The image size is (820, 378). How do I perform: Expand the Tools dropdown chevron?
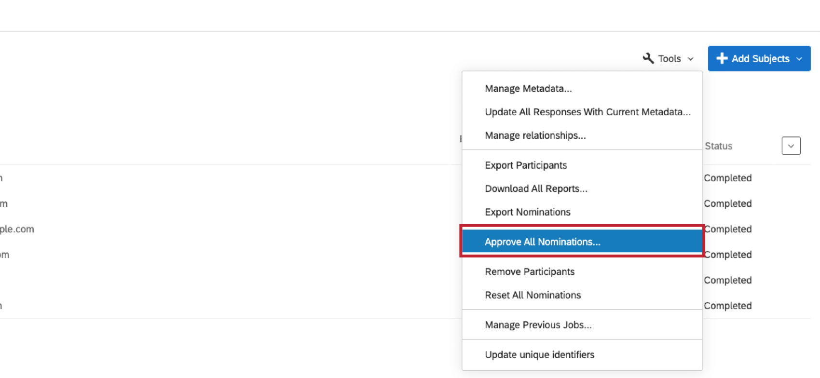coord(691,59)
